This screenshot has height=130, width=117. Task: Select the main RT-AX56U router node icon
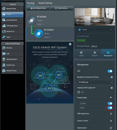point(32,20)
